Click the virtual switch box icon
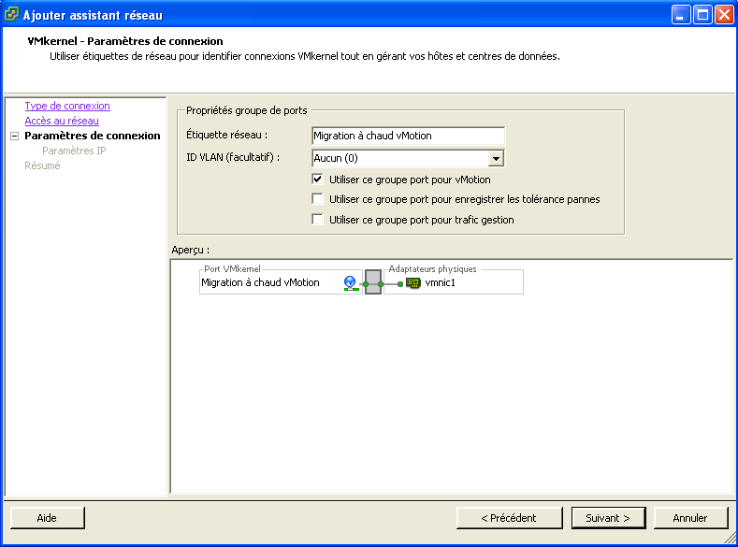 (x=372, y=282)
